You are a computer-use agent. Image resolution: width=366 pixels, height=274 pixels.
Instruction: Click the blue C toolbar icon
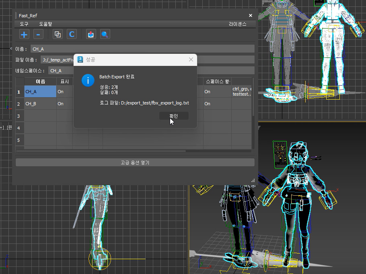coord(72,35)
